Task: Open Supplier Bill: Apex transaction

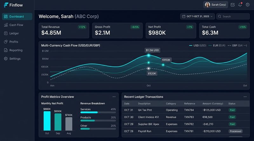Action: [x=186, y=124]
